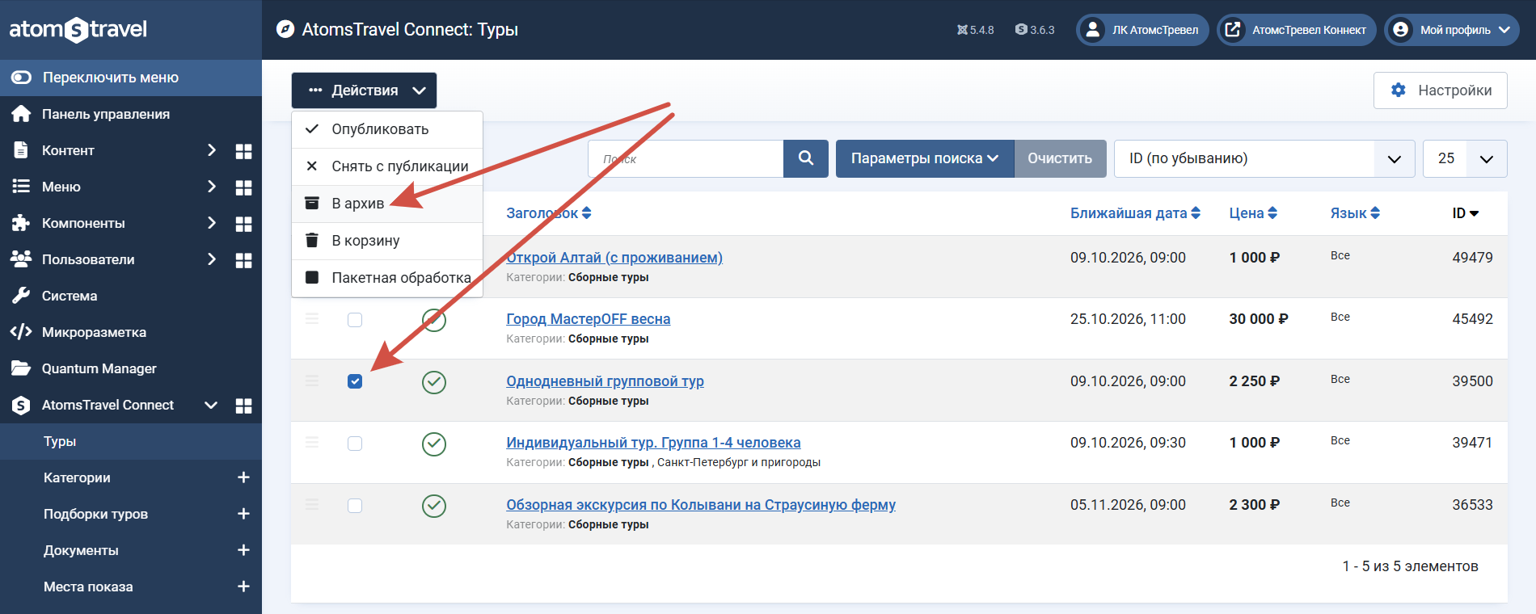Check the box for Город МастерOFF весна
The width and height of the screenshot is (1536, 614).
(355, 320)
